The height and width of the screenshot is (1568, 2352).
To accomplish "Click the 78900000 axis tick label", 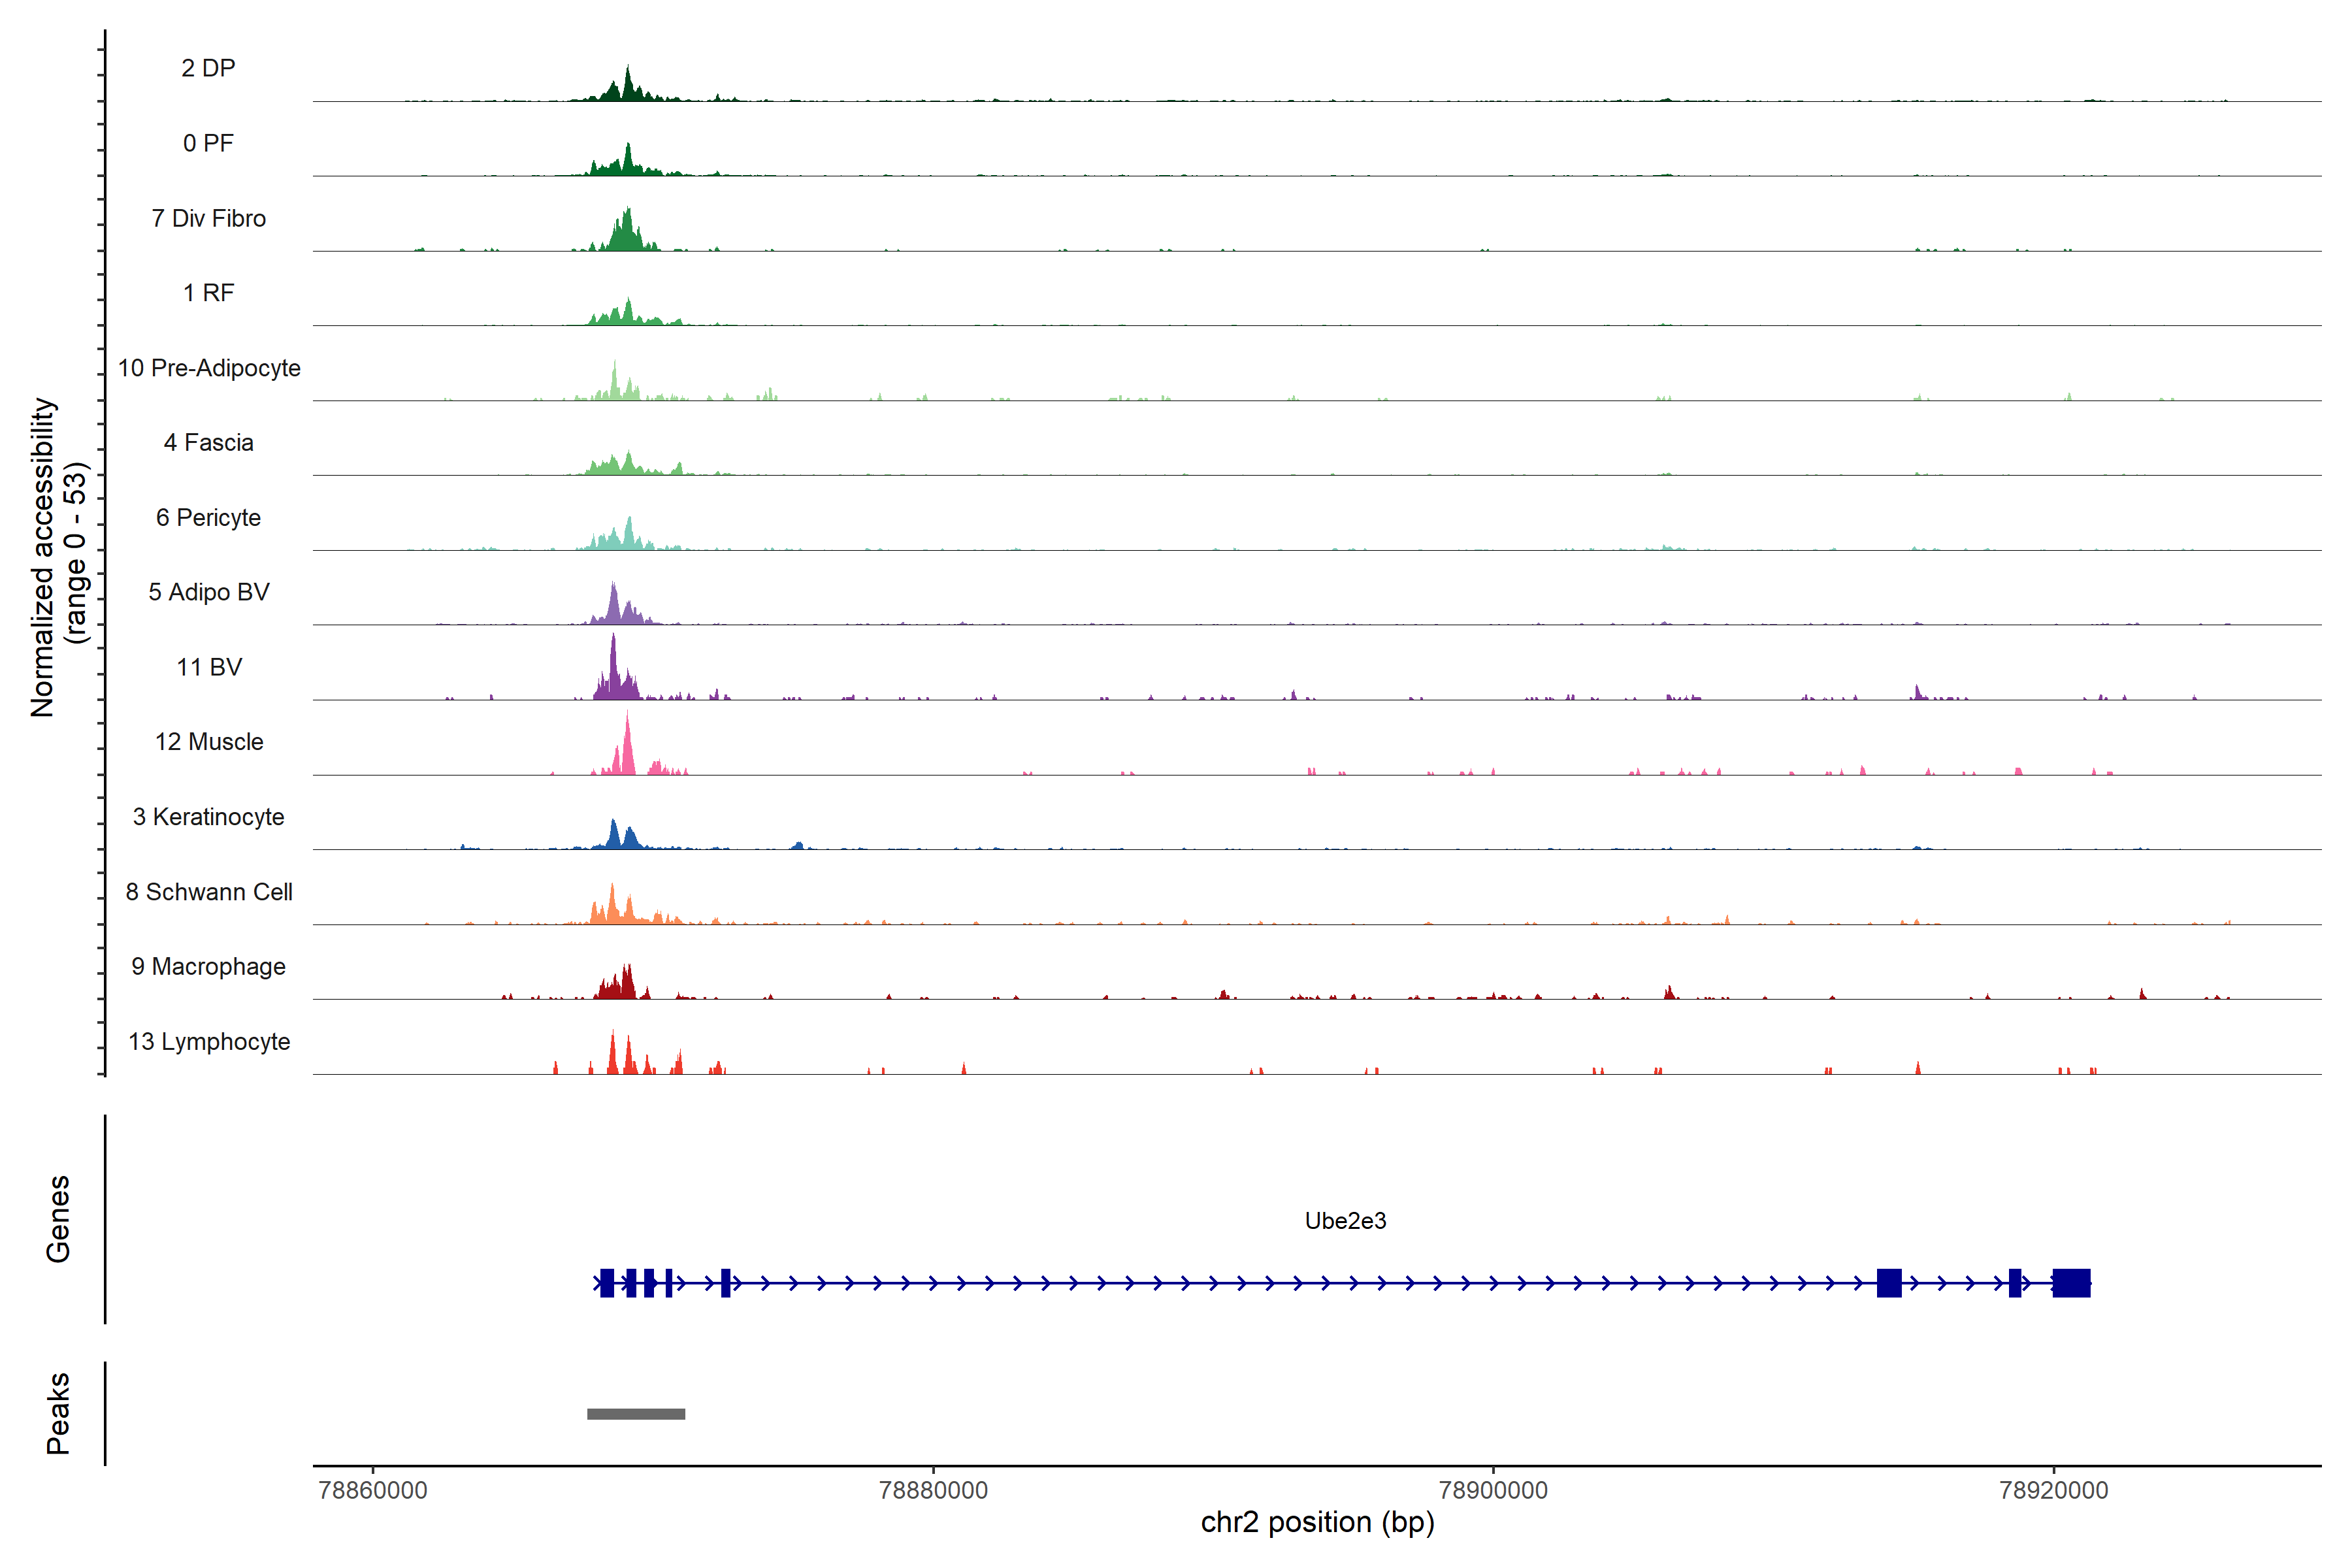I will coord(1493,1490).
